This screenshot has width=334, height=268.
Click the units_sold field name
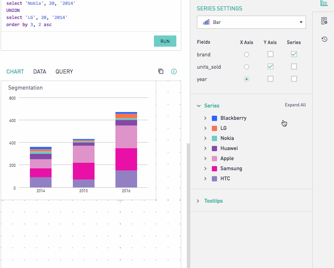pos(209,67)
